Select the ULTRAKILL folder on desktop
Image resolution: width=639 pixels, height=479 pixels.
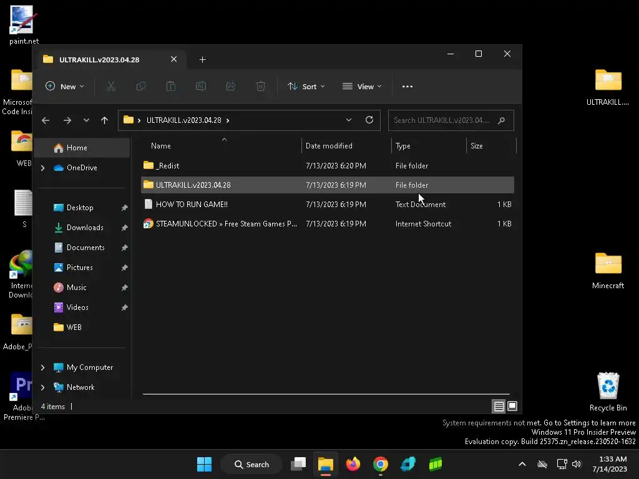coord(608,87)
